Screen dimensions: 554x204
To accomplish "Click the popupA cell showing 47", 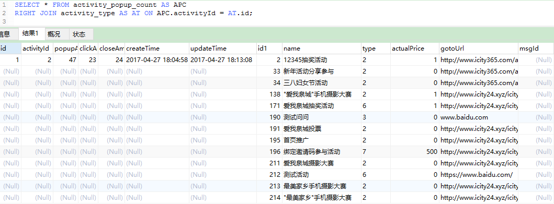I will click(x=66, y=60).
